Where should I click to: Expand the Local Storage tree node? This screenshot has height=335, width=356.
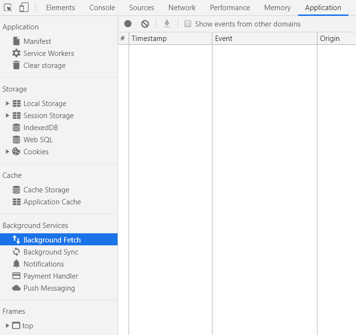tap(7, 104)
